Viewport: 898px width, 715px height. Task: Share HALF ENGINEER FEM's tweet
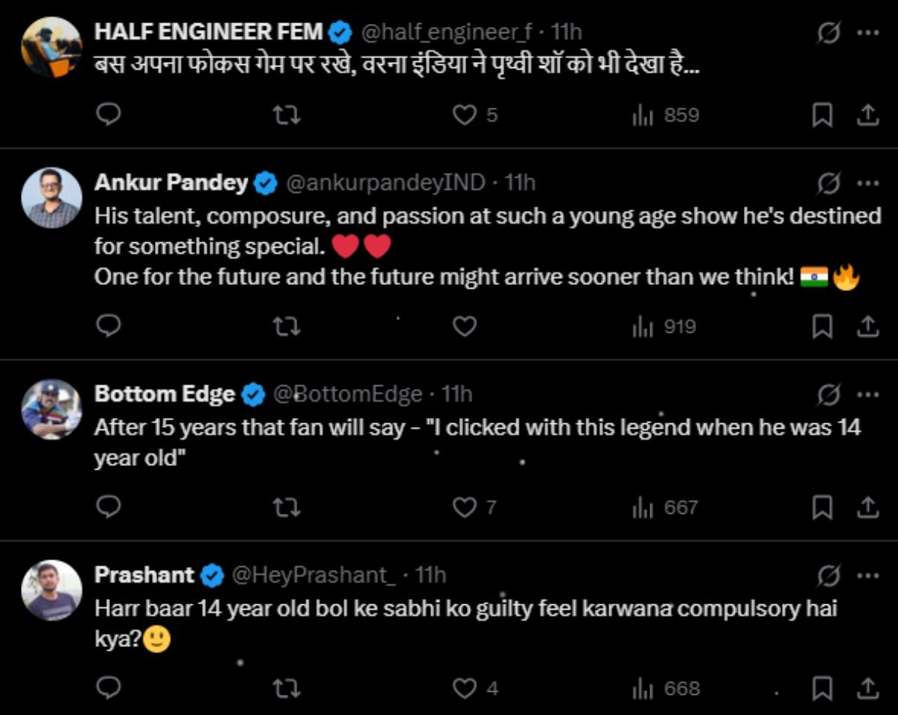867,115
